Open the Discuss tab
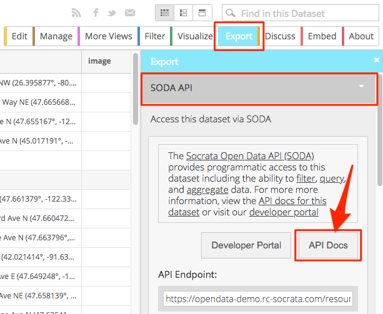The image size is (383, 314). coord(280,36)
